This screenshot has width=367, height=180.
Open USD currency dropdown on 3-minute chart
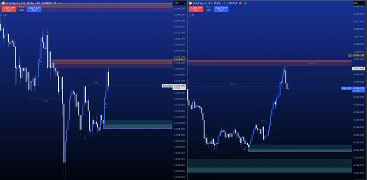[359, 3]
